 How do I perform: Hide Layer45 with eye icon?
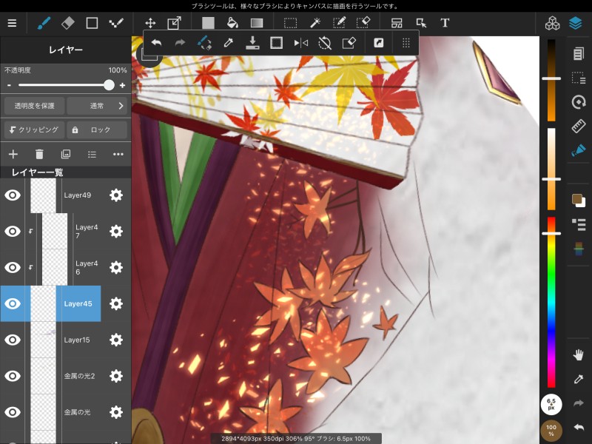coord(13,303)
